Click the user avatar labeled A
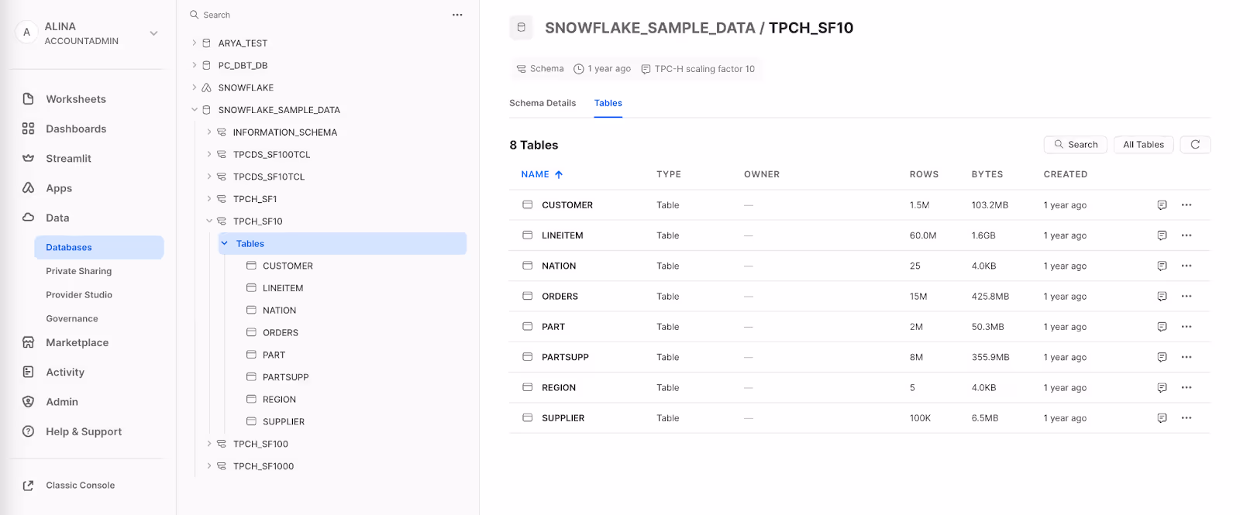 (26, 33)
